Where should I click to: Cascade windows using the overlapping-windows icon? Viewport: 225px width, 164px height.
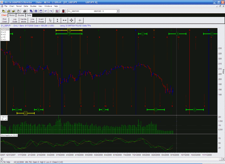tap(31, 11)
